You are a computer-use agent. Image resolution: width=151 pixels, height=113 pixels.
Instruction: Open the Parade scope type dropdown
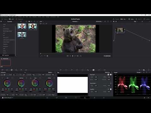[x=139, y=73]
